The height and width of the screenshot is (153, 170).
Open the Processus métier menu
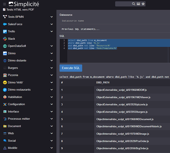[x=19, y=119]
